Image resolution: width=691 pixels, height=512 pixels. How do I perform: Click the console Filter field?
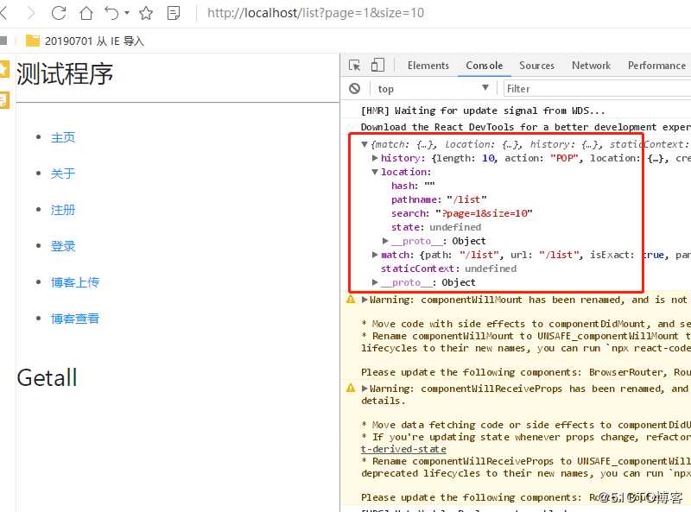click(x=597, y=89)
